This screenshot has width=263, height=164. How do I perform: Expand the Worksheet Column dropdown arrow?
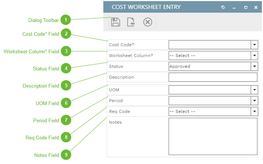point(254,56)
